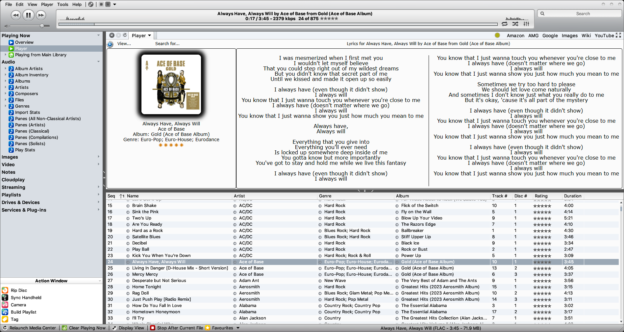Set the star rating under album cover

pyautogui.click(x=171, y=145)
